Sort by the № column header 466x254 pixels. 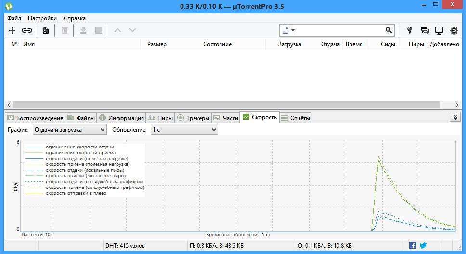pyautogui.click(x=14, y=44)
